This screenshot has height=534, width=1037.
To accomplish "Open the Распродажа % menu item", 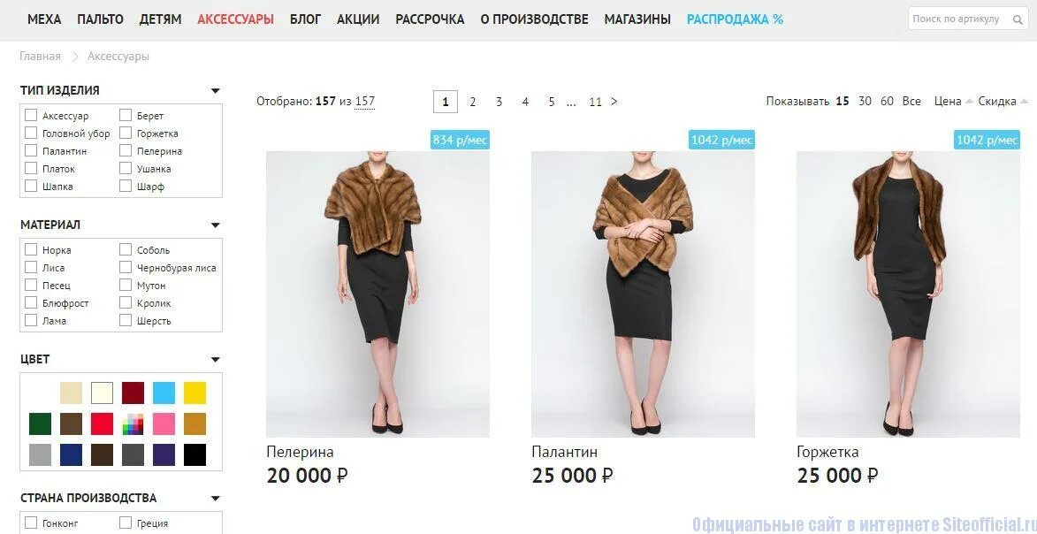I will pyautogui.click(x=735, y=19).
